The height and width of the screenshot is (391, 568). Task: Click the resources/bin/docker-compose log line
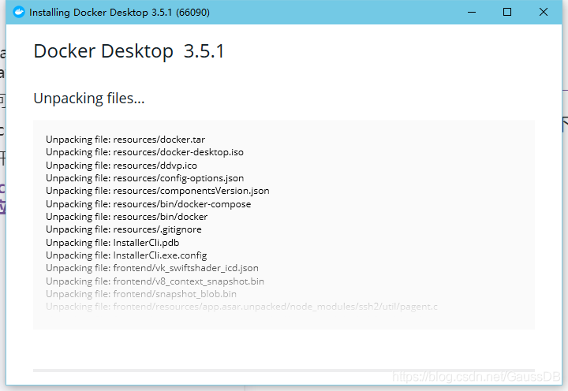[x=148, y=204]
